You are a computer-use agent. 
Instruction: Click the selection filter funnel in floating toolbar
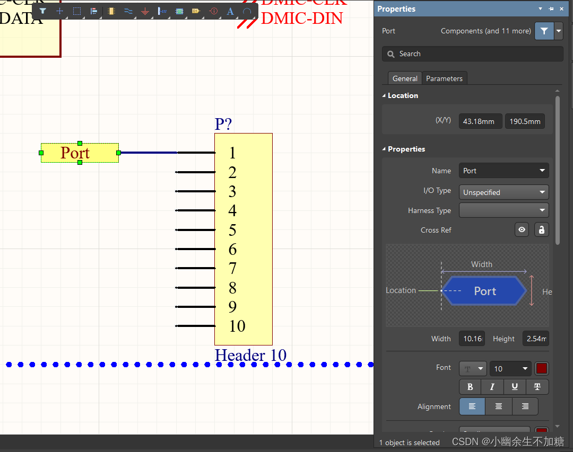tap(43, 11)
